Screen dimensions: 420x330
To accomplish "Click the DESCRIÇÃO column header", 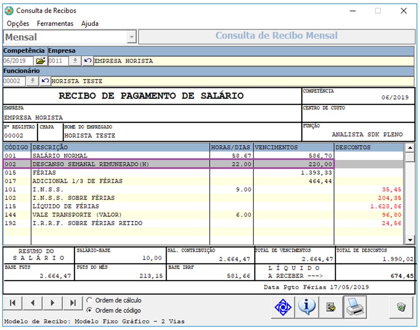I will tap(120, 148).
